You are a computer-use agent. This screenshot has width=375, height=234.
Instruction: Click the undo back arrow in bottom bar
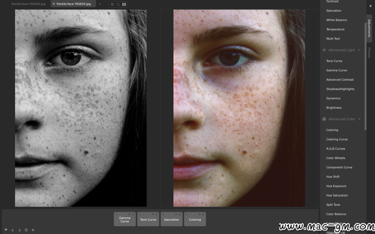click(13, 230)
